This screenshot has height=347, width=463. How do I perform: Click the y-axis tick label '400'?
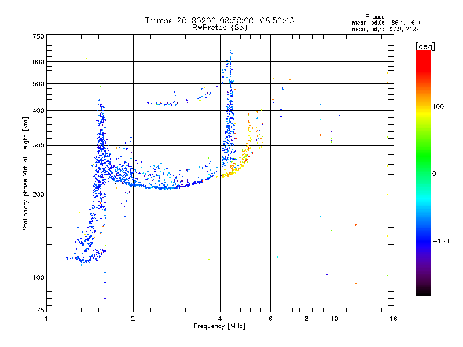tap(38, 111)
